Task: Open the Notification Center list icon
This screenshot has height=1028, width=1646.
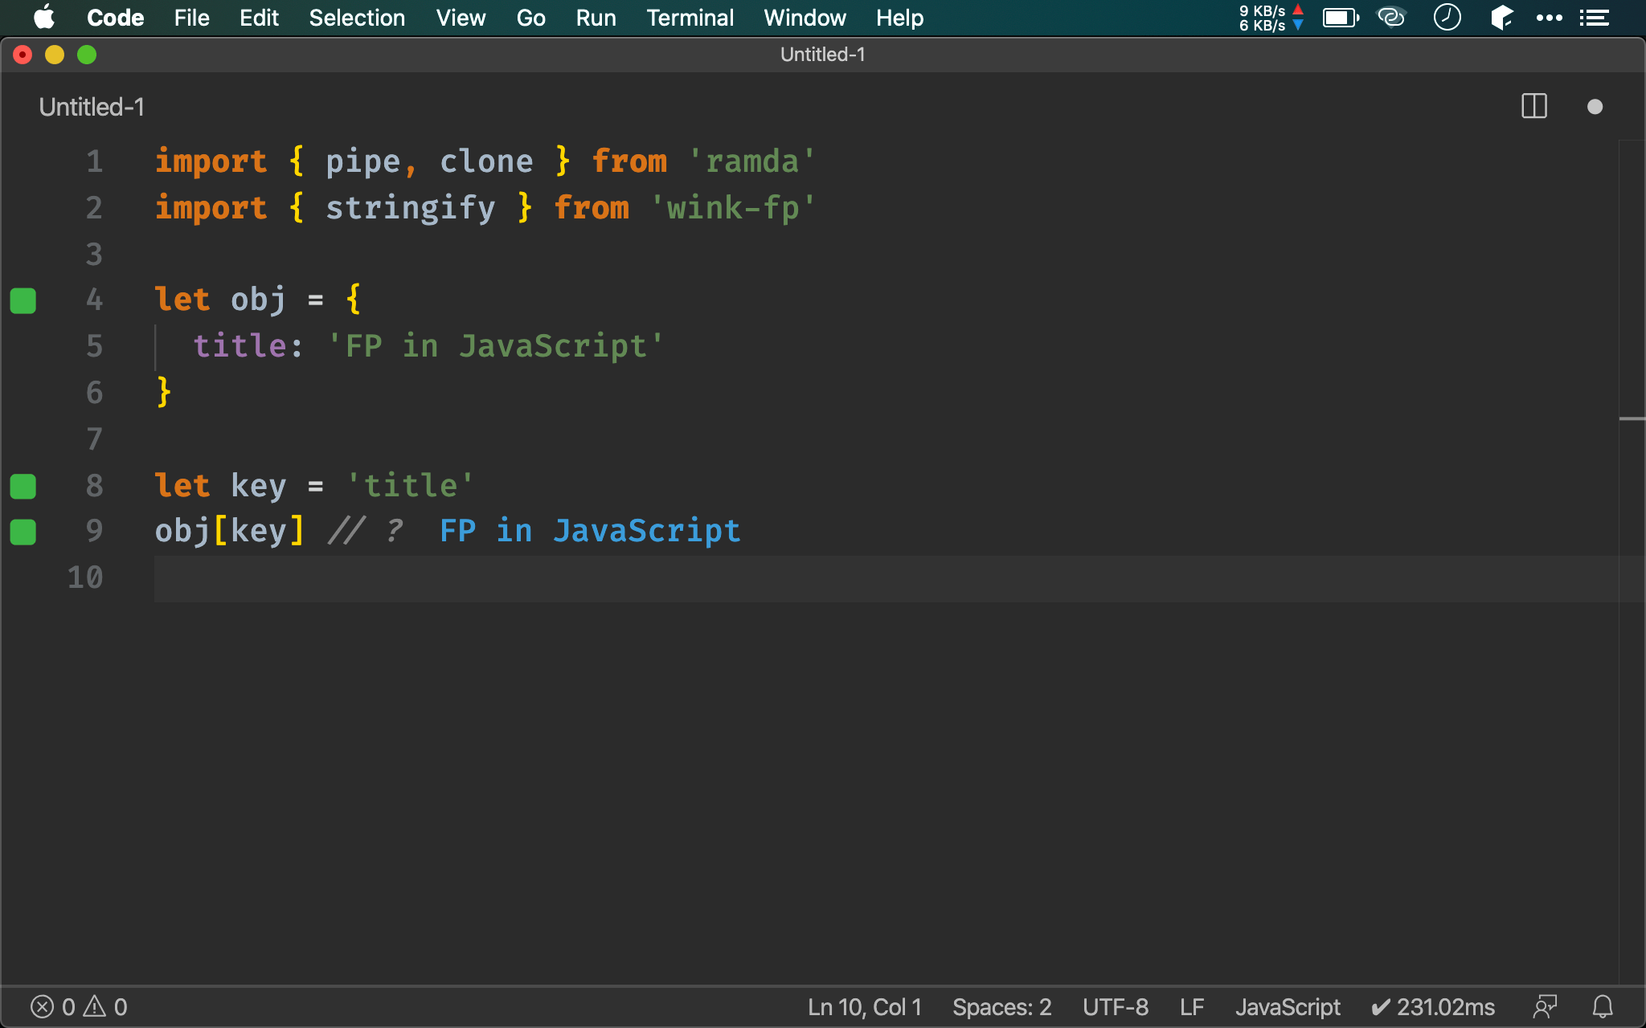Action: 1594,18
